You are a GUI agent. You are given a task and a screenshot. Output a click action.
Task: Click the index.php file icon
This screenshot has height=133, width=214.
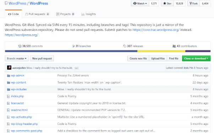pyautogui.click(x=8, y=96)
